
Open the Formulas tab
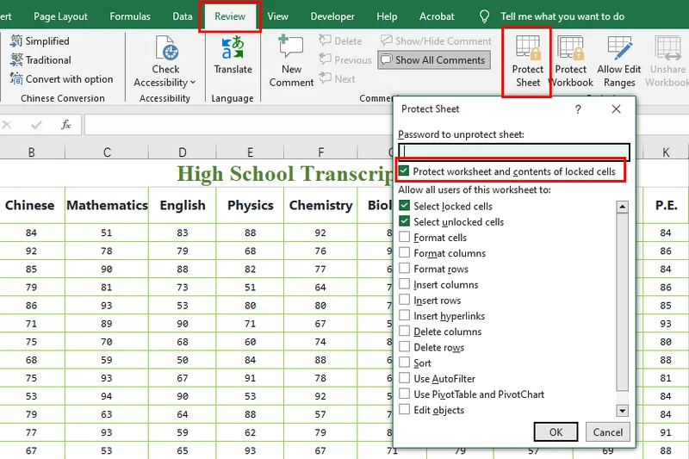pos(130,16)
